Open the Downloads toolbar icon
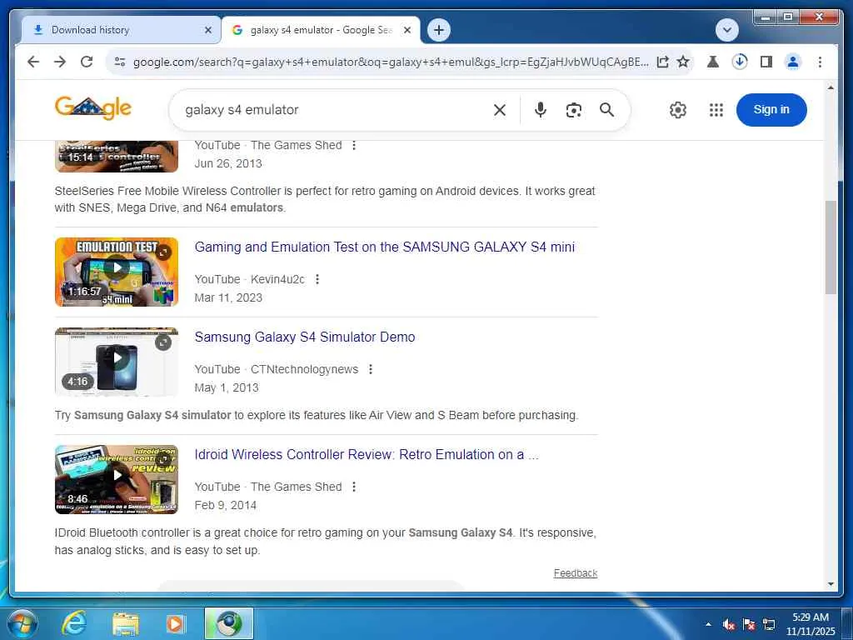Viewport: 853px width, 640px height. point(740,62)
